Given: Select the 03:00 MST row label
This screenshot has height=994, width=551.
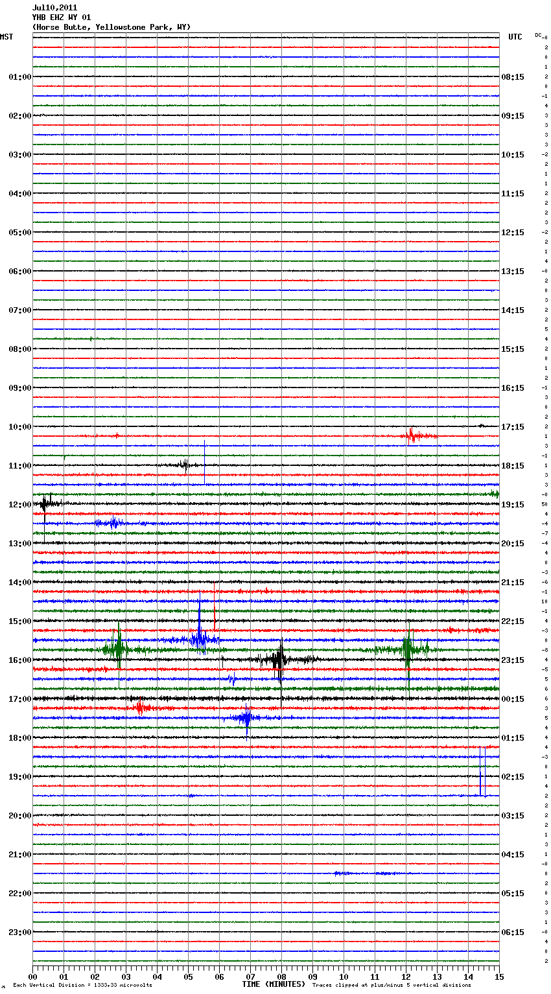Looking at the screenshot, I should point(19,155).
